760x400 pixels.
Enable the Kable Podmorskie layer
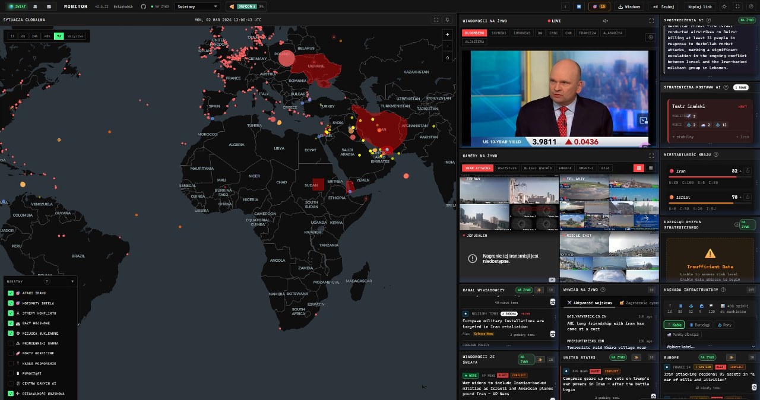point(11,363)
